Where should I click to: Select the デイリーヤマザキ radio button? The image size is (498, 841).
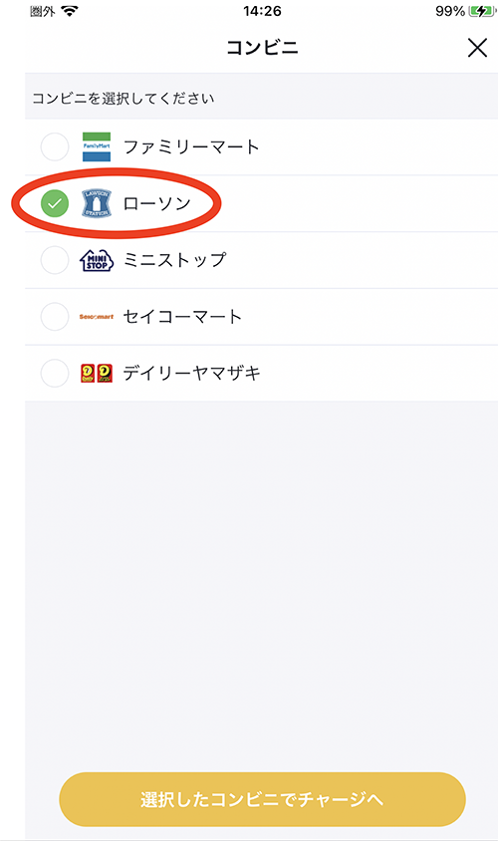pyautogui.click(x=55, y=373)
